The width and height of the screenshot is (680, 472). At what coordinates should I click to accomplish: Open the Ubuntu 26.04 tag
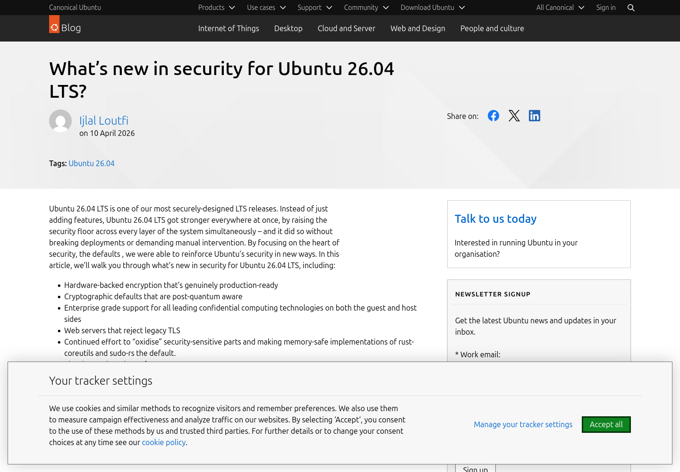(x=92, y=163)
